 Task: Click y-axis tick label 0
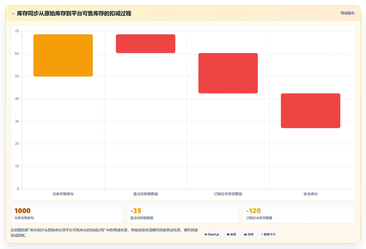[18, 189]
